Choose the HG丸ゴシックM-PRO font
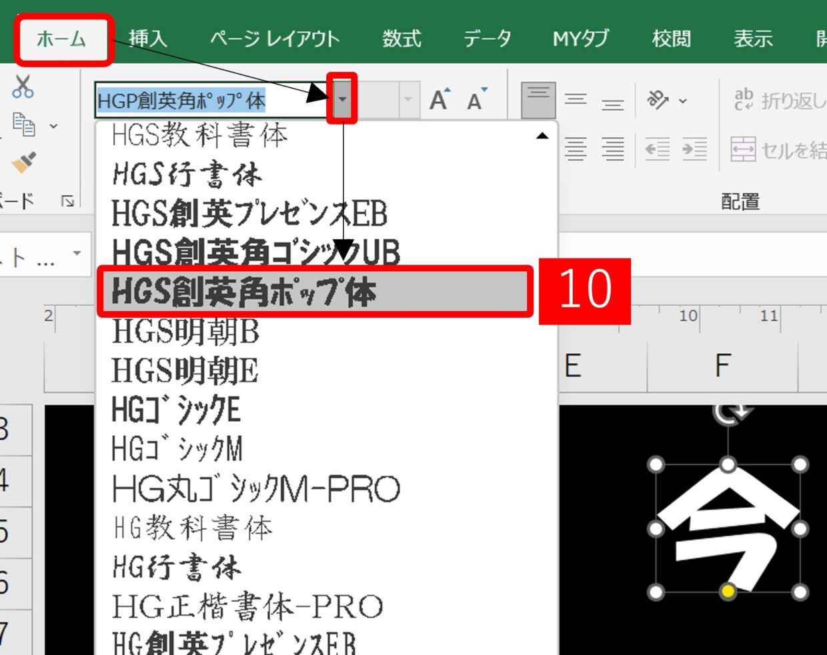Viewport: 827px width, 655px height. [x=327, y=488]
